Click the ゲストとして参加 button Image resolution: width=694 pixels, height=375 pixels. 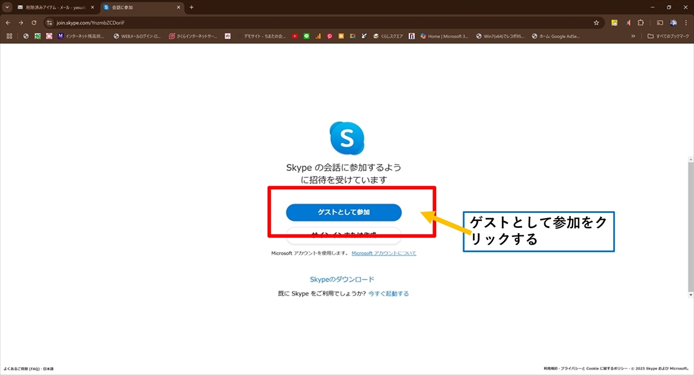click(x=344, y=212)
